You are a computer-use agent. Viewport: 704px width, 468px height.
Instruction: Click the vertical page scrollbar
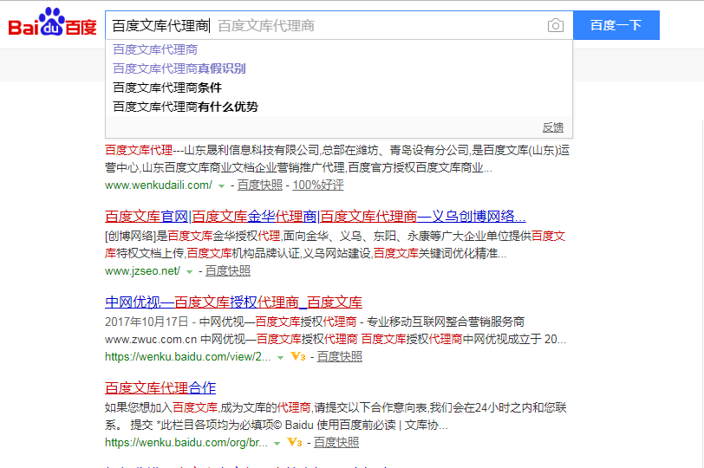(701, 292)
